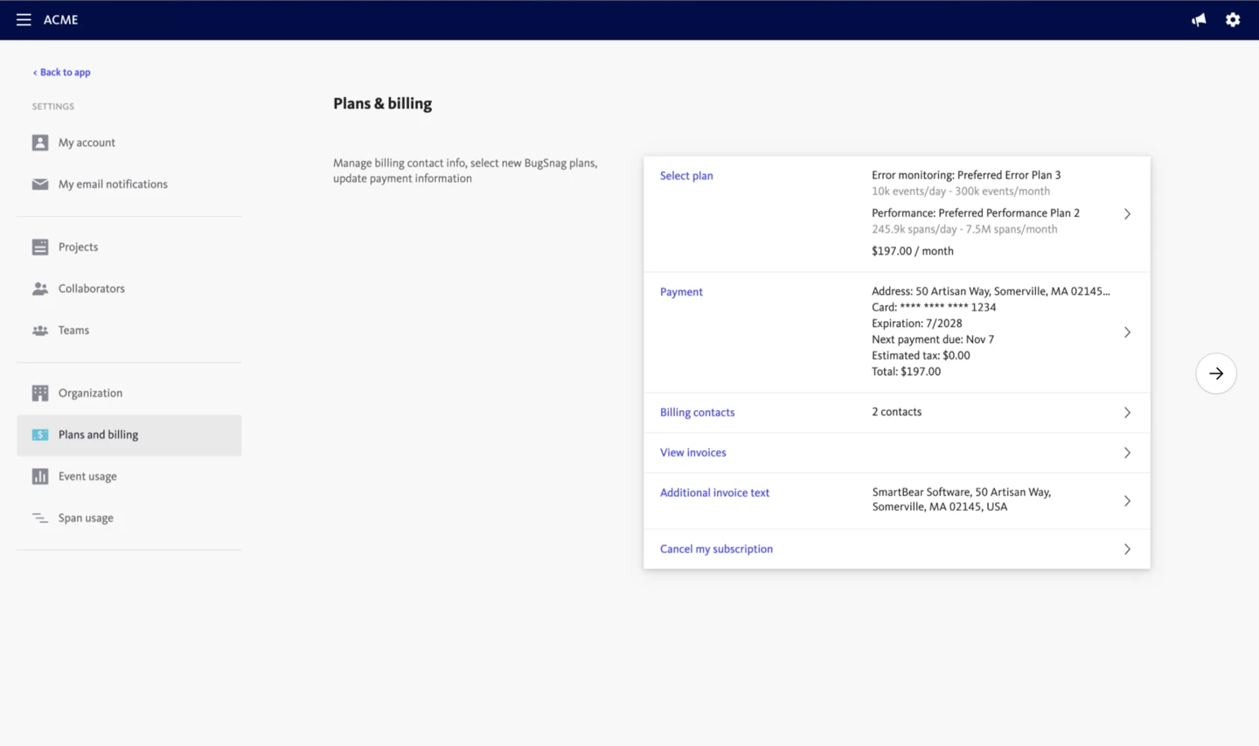Go to Collaborators in sidebar
This screenshot has height=746, width=1259.
129,289
